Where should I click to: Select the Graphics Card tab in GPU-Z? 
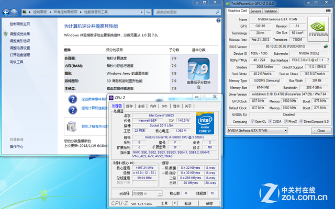(237, 10)
